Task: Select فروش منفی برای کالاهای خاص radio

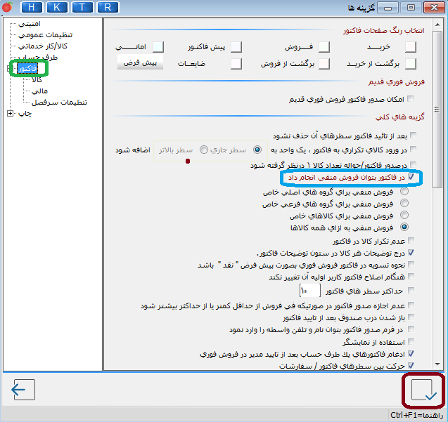Action: click(x=404, y=215)
